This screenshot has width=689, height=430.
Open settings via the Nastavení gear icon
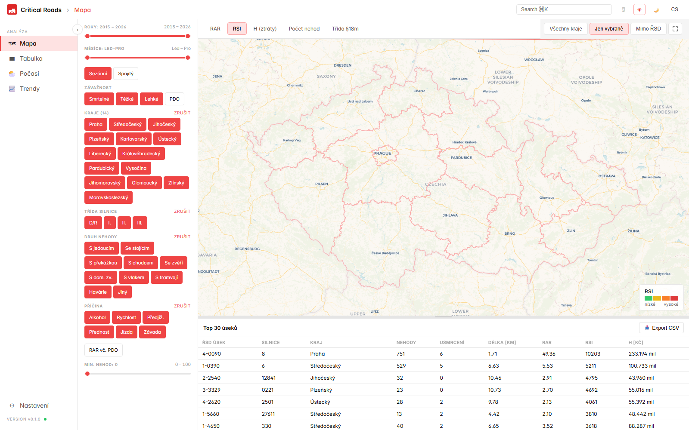pos(12,405)
